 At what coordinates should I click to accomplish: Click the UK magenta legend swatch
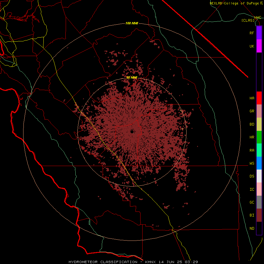pos(259,46)
